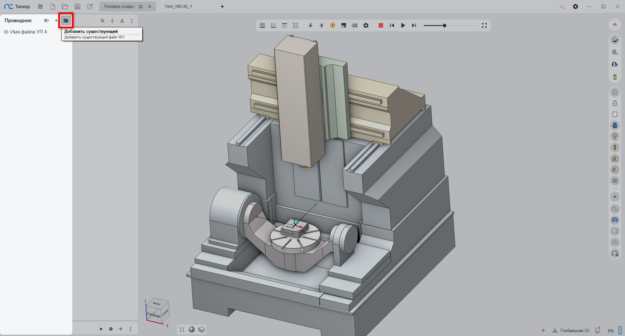Viewport: 625px width, 336px height.
Task: Open the Explorer panel three-dot menu
Action: [x=132, y=21]
